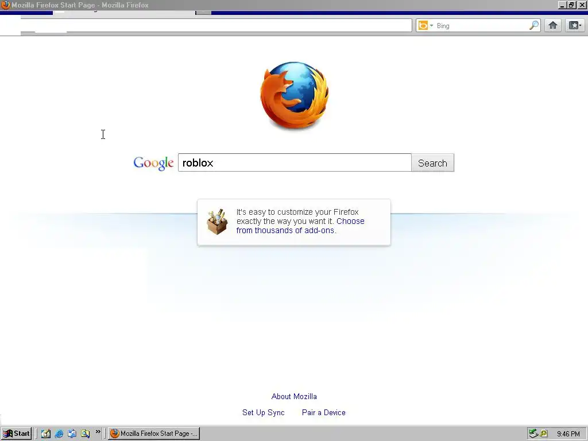
Task: Click the search magnifier quick launch icon
Action: coord(85,434)
